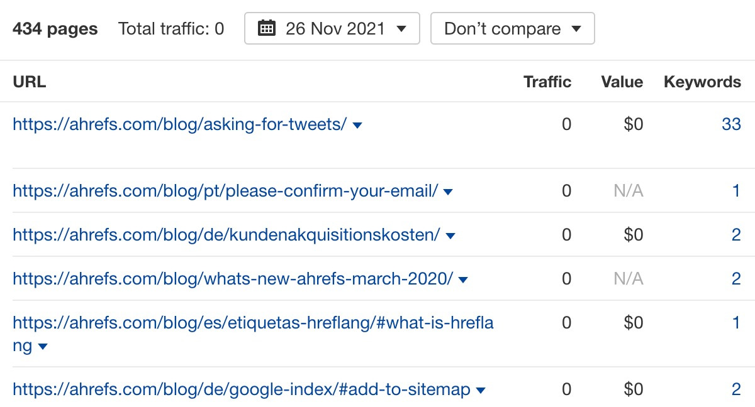Open the 26 Nov 2021 date dropdown
Viewport: 755px width, 407px height.
pyautogui.click(x=333, y=28)
